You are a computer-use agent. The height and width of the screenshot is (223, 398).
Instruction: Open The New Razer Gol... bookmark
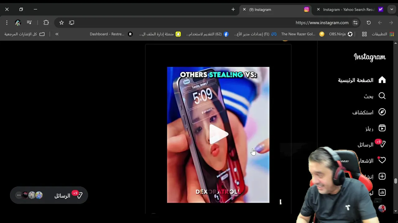[x=303, y=34]
